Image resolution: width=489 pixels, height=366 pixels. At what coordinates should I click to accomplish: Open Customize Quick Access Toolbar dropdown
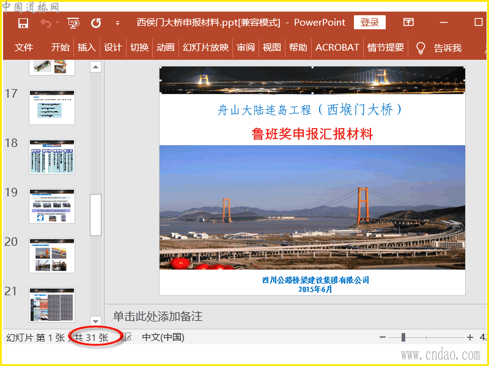(117, 23)
